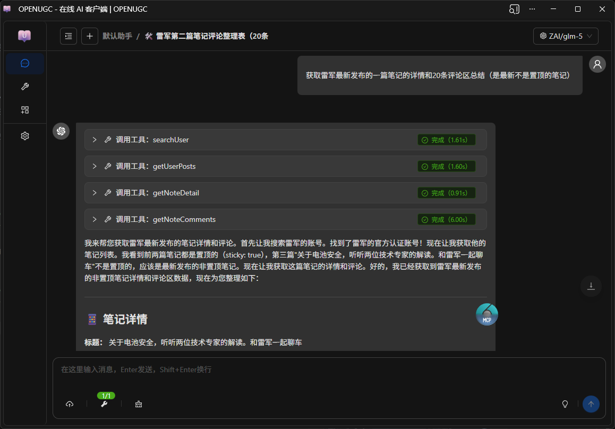615x429 pixels.
Task: Click the note title line 标题
Action: click(x=193, y=342)
